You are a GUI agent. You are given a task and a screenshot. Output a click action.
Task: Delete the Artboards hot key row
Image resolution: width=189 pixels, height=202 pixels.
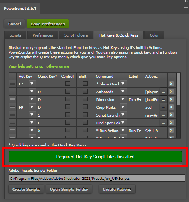[x=171, y=92]
